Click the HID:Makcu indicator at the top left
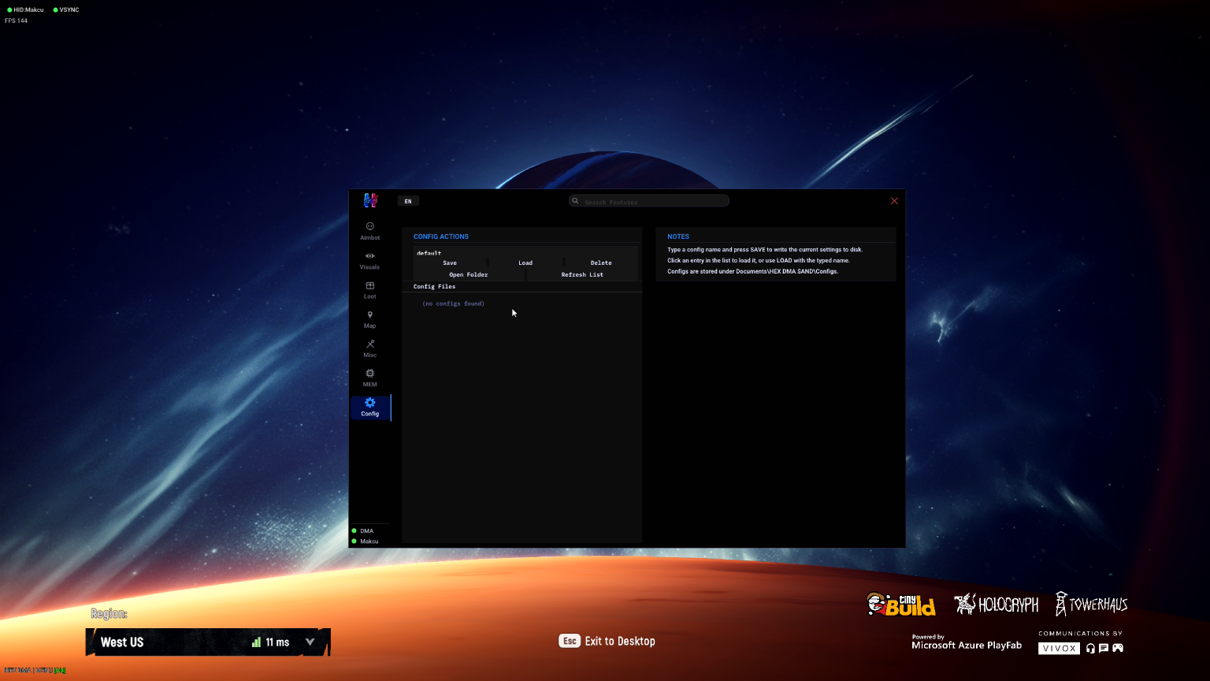The image size is (1210, 681). click(x=25, y=9)
